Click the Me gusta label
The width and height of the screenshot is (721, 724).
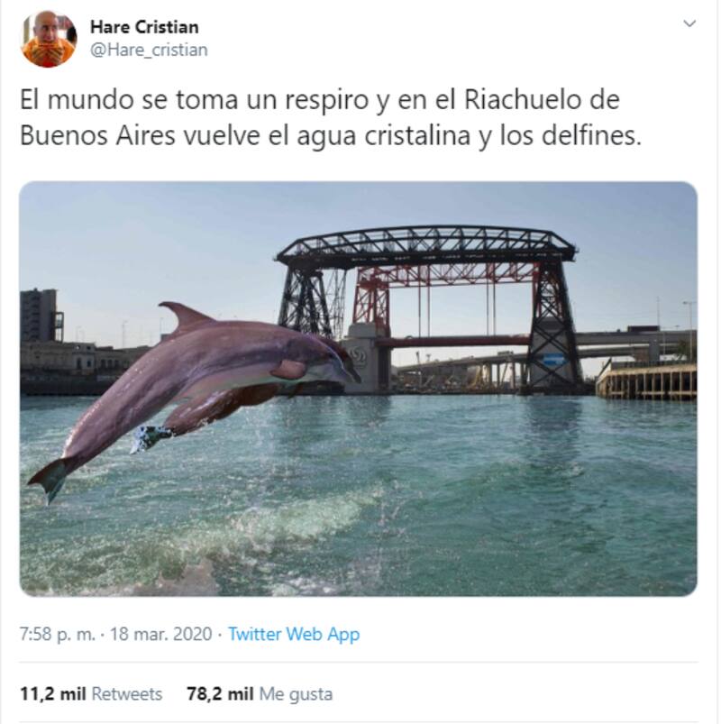tap(296, 694)
